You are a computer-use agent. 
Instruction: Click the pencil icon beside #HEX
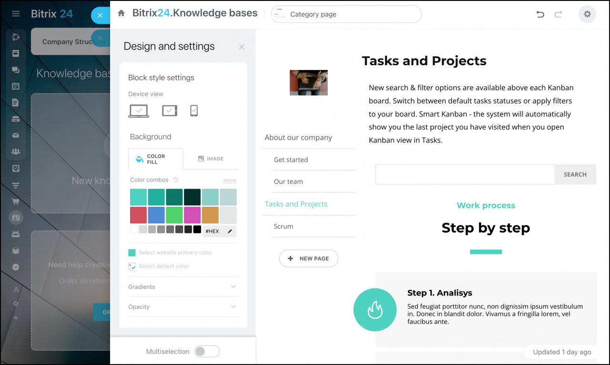click(x=230, y=231)
